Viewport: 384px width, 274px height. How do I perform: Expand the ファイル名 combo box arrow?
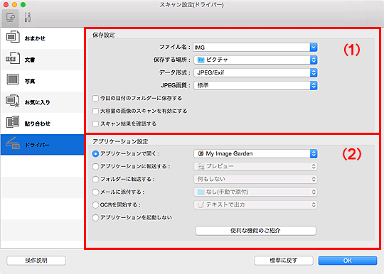[x=314, y=47]
